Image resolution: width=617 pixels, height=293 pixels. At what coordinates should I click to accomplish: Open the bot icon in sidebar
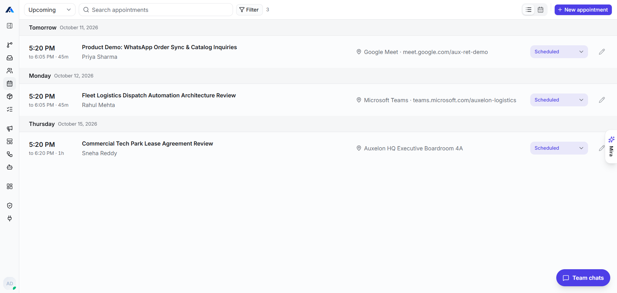[x=10, y=167]
